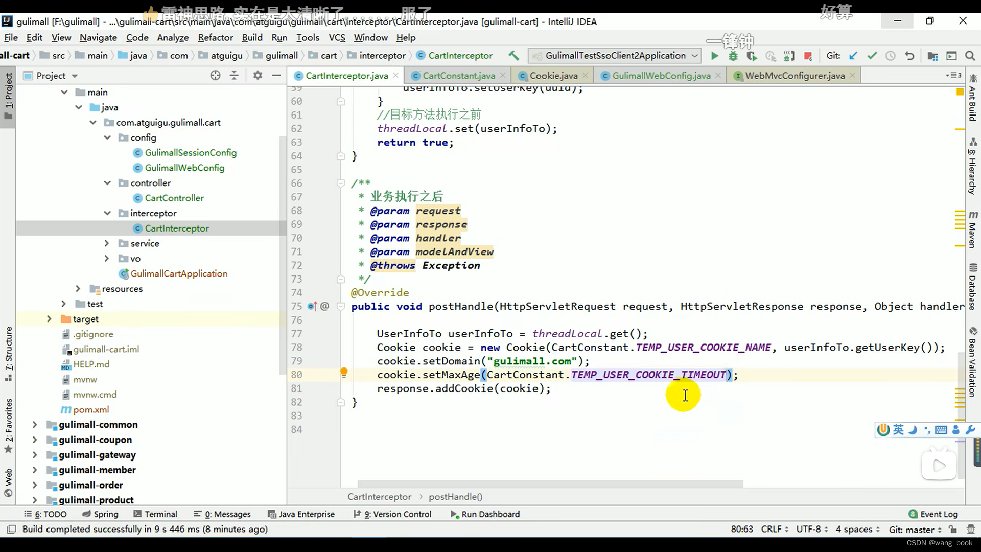Collapse all in Project panel
Screen dimensions: 981x552
point(234,76)
